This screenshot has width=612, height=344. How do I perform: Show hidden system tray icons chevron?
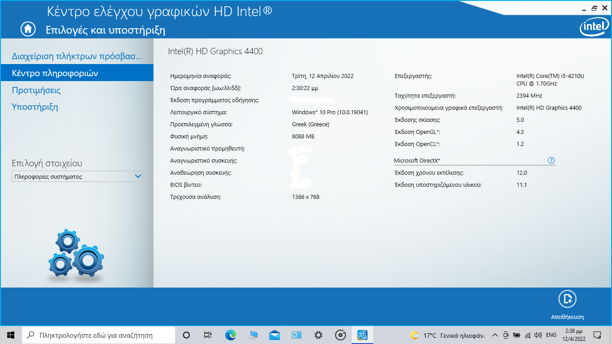click(x=495, y=335)
